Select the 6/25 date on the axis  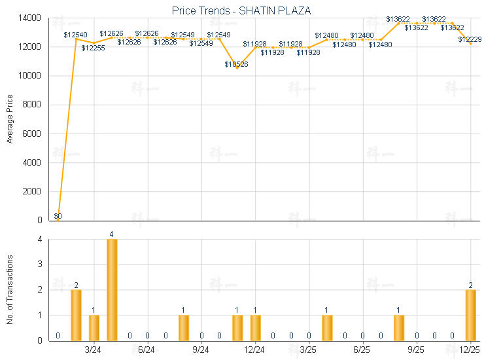click(x=362, y=350)
